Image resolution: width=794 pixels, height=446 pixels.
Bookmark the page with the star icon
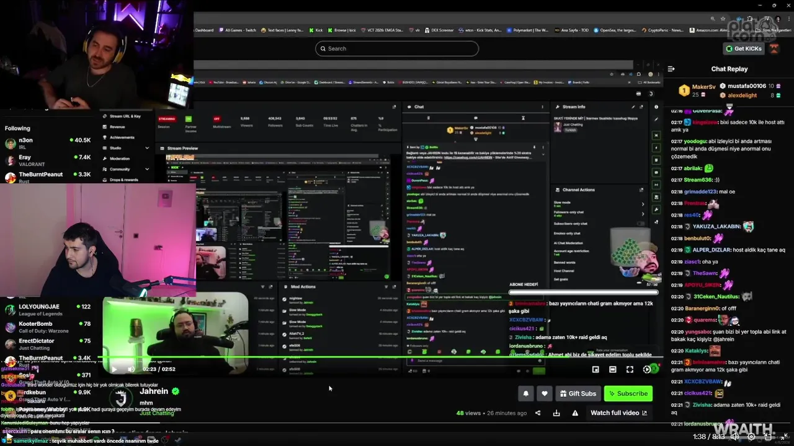click(x=723, y=19)
